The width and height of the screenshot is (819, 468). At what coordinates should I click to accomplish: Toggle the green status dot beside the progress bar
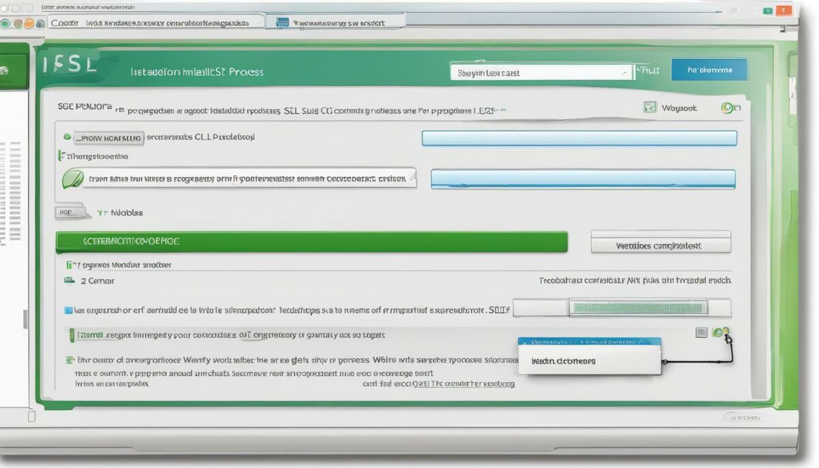[x=717, y=332]
